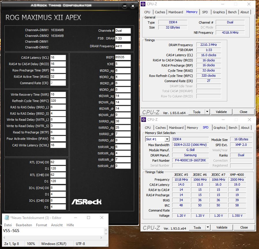Minimize the ASRock Timing Configurator window
This screenshot has width=259, height=249.
(x=125, y=6)
